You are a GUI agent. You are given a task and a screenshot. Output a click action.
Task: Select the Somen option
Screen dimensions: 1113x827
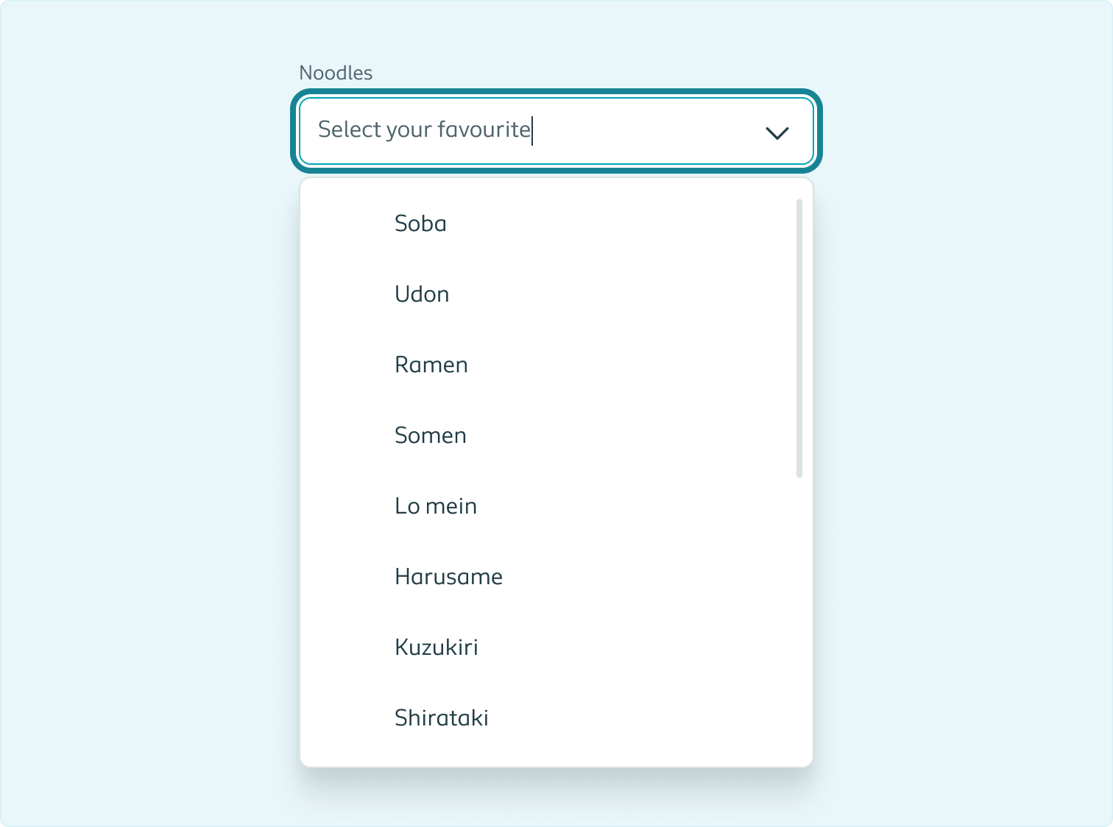click(x=431, y=436)
